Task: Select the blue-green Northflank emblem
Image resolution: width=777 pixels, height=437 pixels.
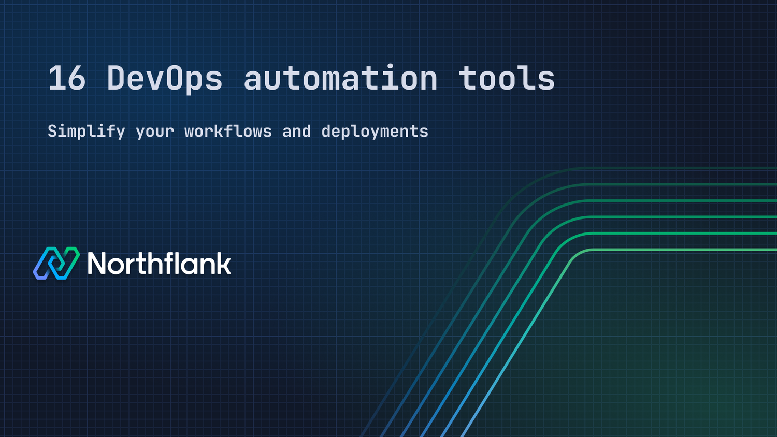Action: (56, 264)
